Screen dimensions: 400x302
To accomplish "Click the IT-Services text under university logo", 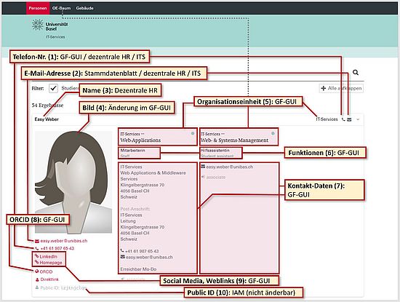I will pyautogui.click(x=55, y=37).
